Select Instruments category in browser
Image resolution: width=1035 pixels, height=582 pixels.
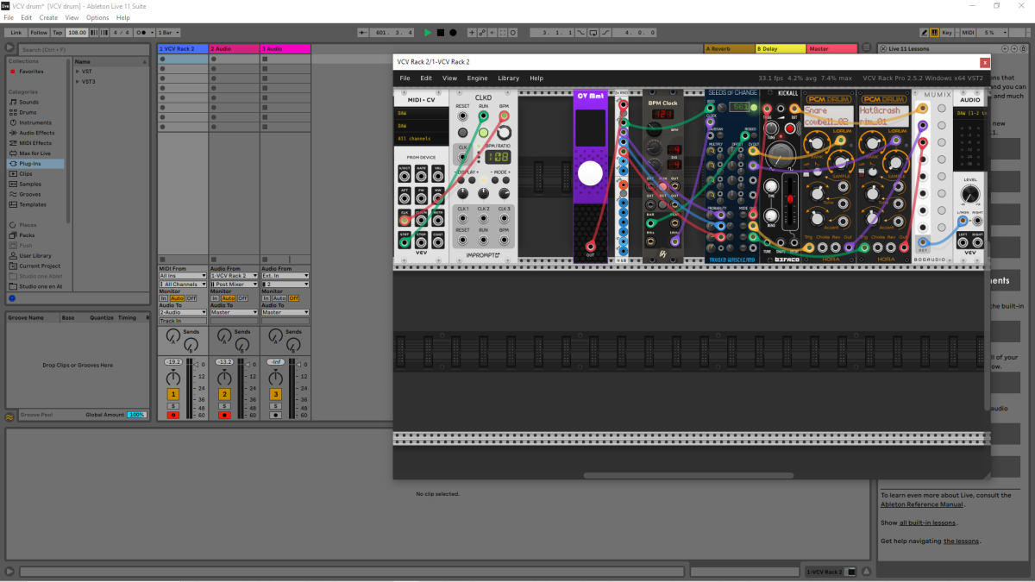pos(34,122)
